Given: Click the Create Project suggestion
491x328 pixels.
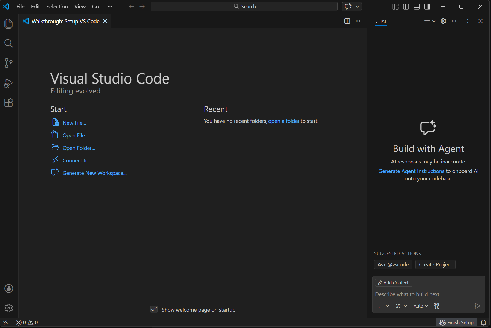Looking at the screenshot, I should (x=435, y=264).
